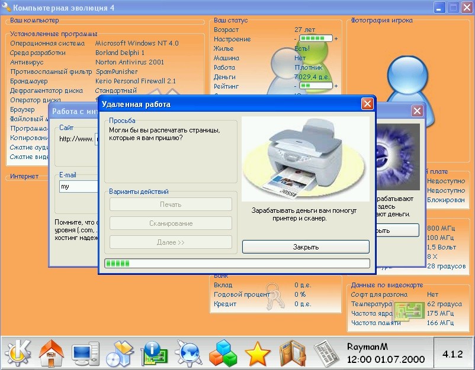Viewport: 475px width, 370px height.
Task: Open the brown wallet icon
Action: (292, 353)
